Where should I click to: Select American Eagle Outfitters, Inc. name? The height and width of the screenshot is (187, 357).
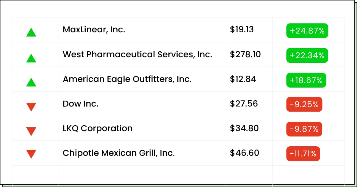coord(127,79)
